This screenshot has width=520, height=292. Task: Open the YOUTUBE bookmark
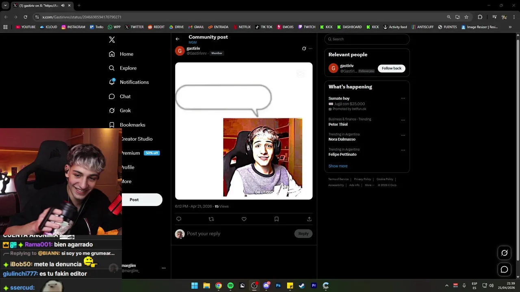[x=26, y=27]
